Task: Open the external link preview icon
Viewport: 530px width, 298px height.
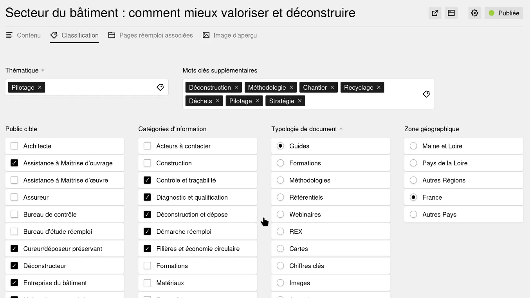Action: coord(434,13)
